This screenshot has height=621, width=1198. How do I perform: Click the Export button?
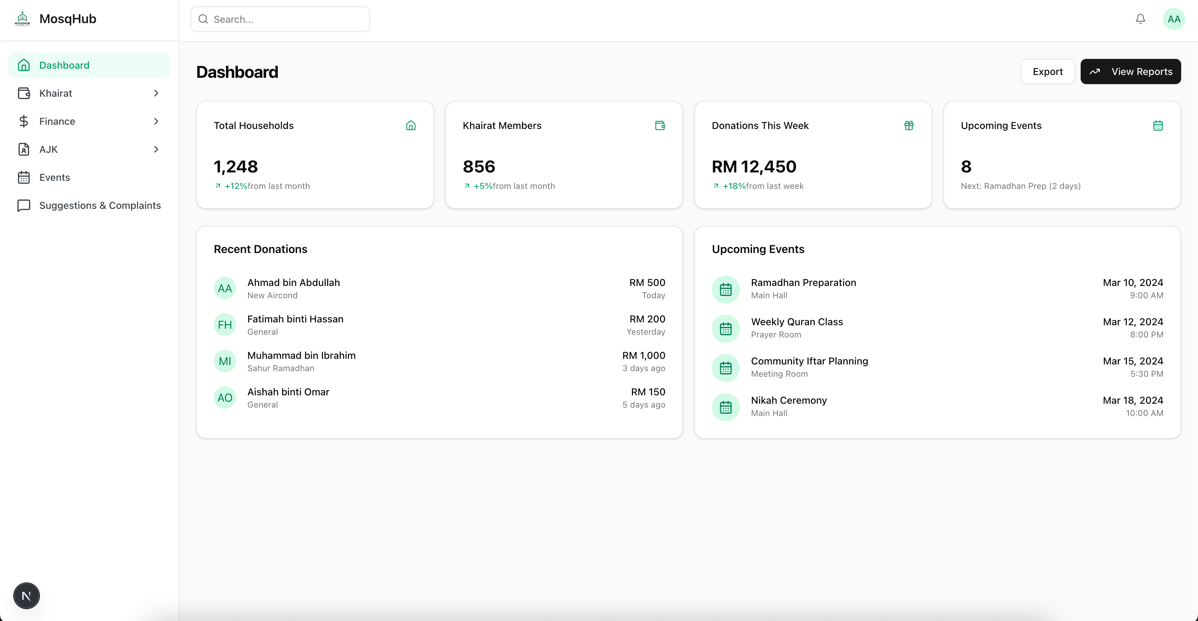point(1047,71)
